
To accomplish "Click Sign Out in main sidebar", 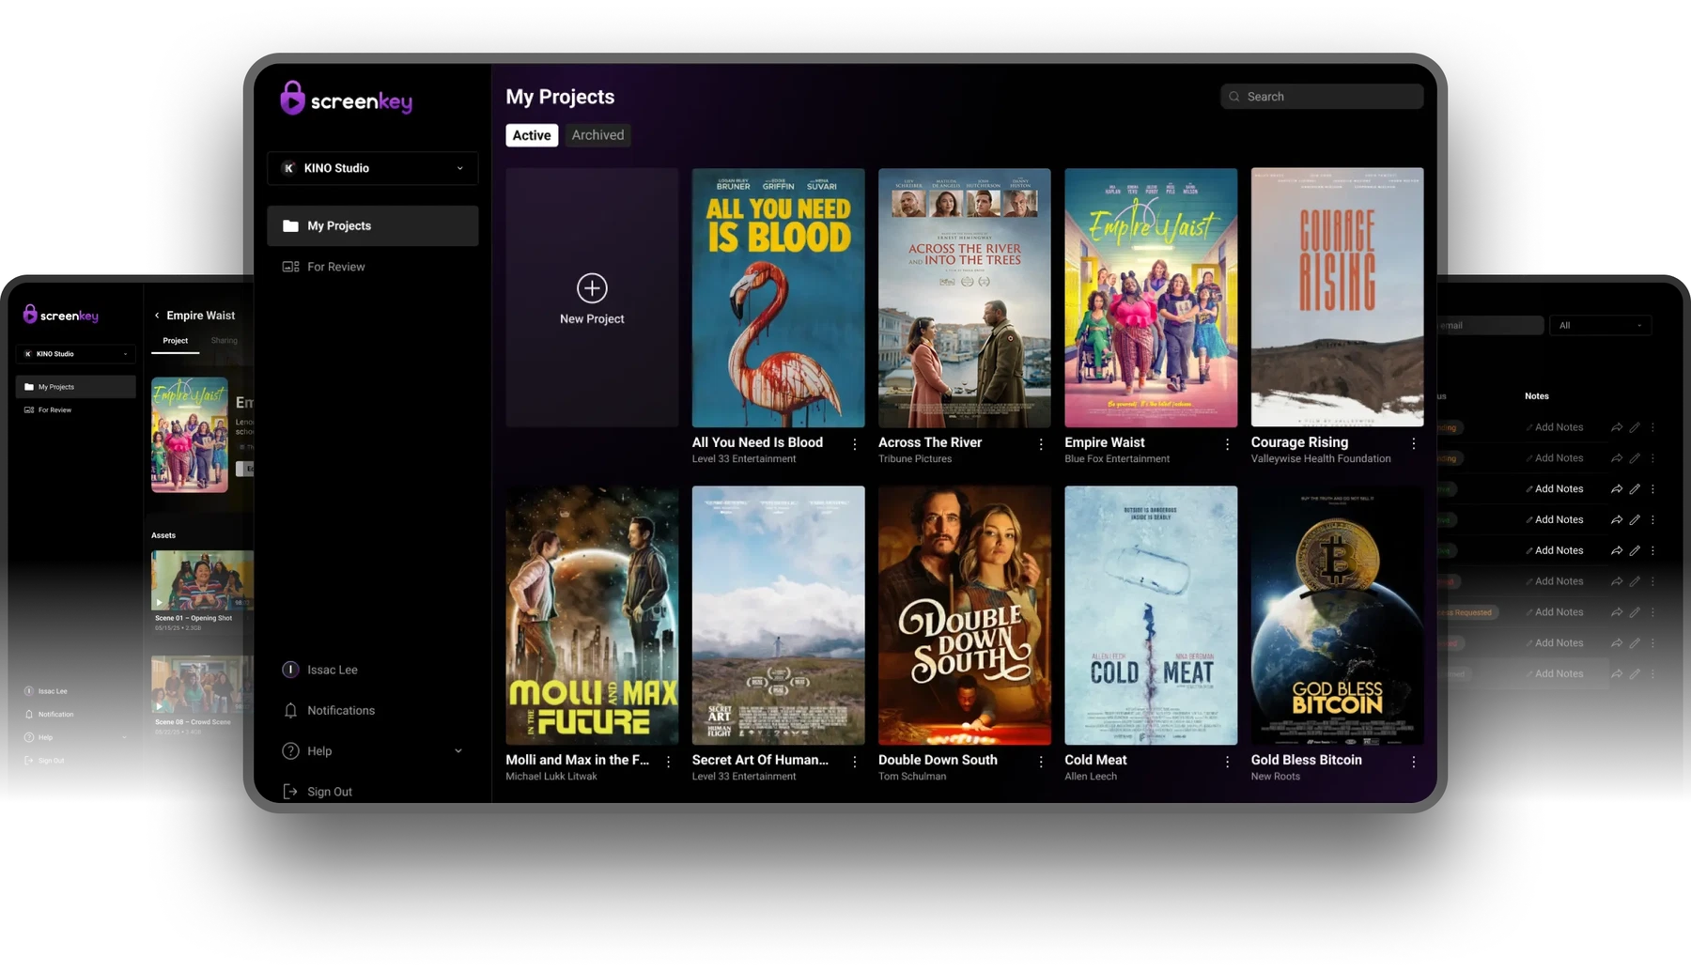I will [329, 792].
